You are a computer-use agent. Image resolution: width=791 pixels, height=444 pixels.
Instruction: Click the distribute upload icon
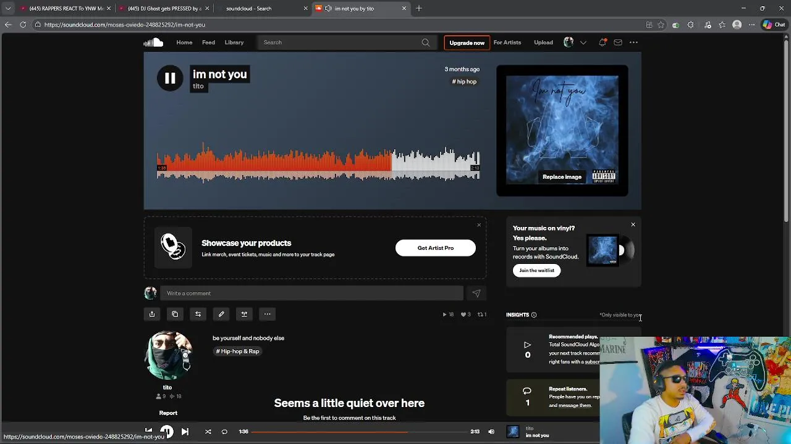pyautogui.click(x=244, y=314)
